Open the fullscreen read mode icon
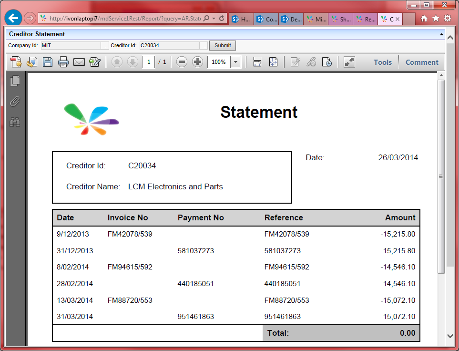Screen dimensions: 459x351 (349, 62)
